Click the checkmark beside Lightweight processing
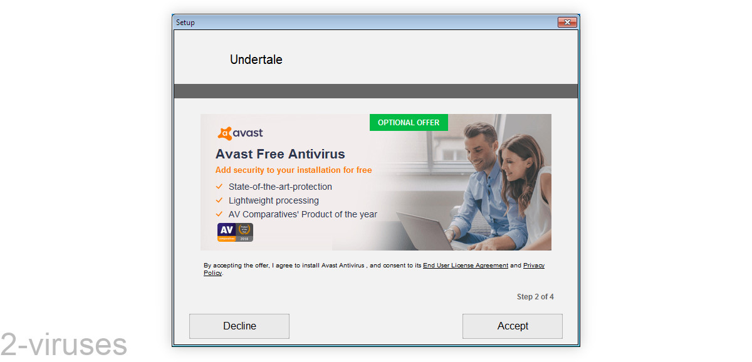The image size is (752, 362). click(219, 200)
